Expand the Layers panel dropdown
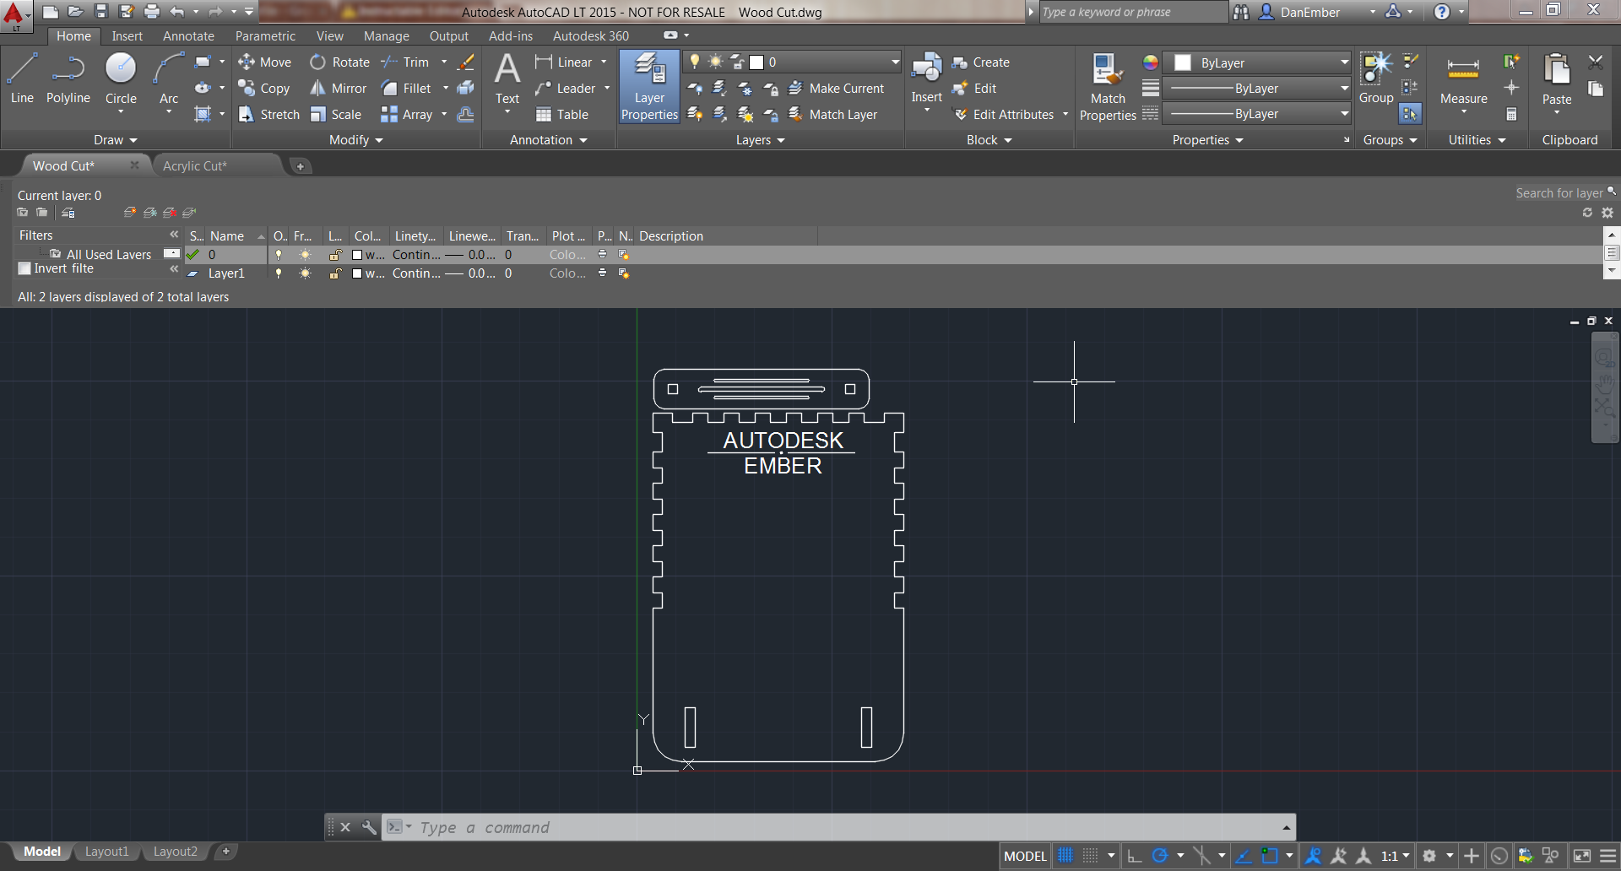 (x=761, y=140)
